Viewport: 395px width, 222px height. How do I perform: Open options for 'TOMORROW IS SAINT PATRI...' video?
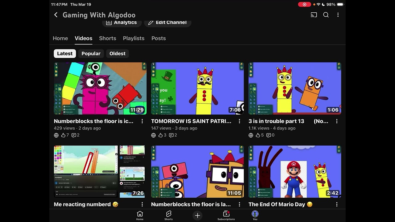[239, 121]
